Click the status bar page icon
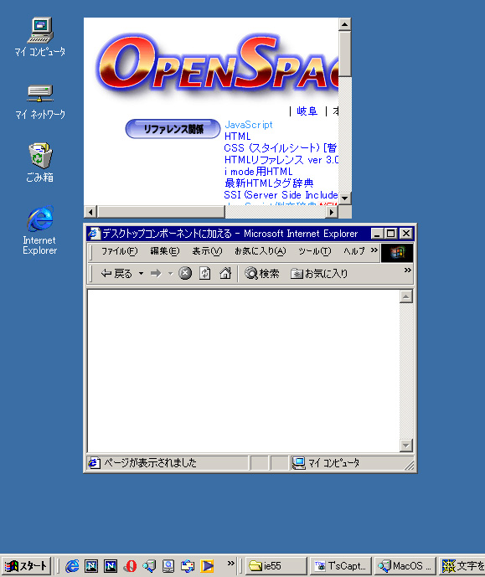This screenshot has width=485, height=577. tap(94, 462)
